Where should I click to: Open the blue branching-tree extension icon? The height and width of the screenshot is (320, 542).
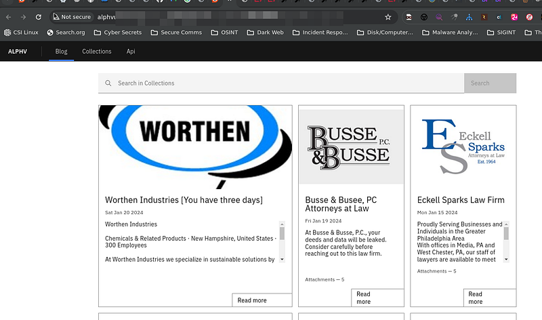tap(469, 17)
